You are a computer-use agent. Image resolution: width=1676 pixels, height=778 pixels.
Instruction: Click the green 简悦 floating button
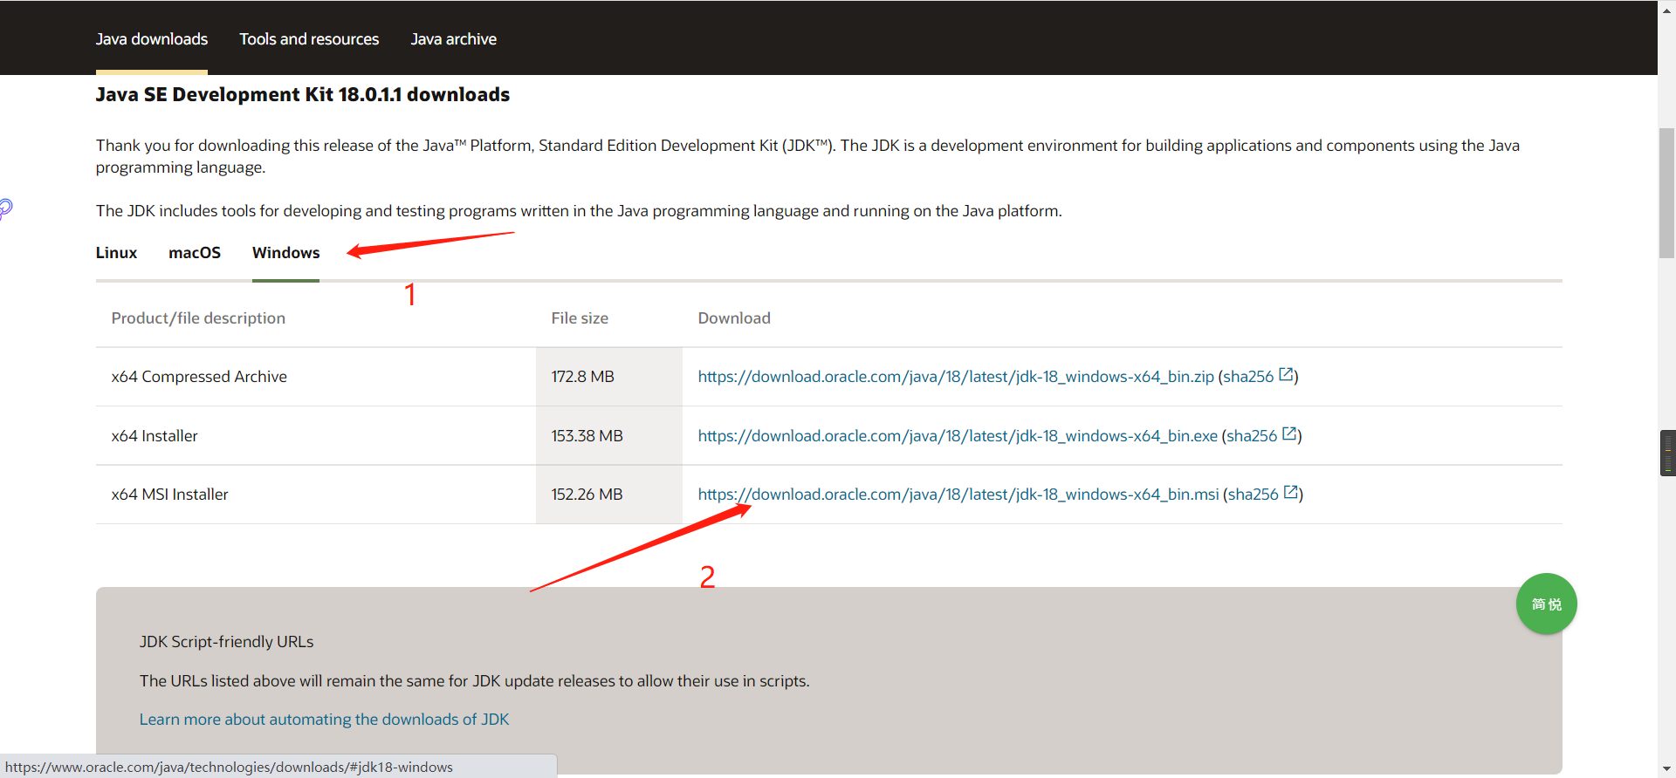(1546, 604)
